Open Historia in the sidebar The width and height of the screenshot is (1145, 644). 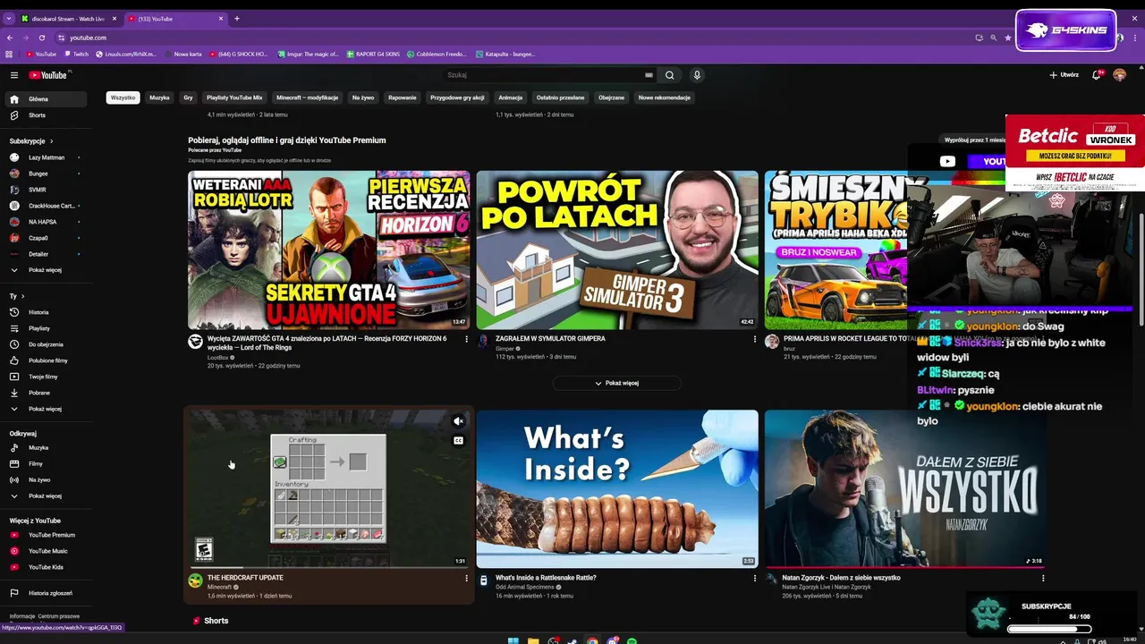47,312
